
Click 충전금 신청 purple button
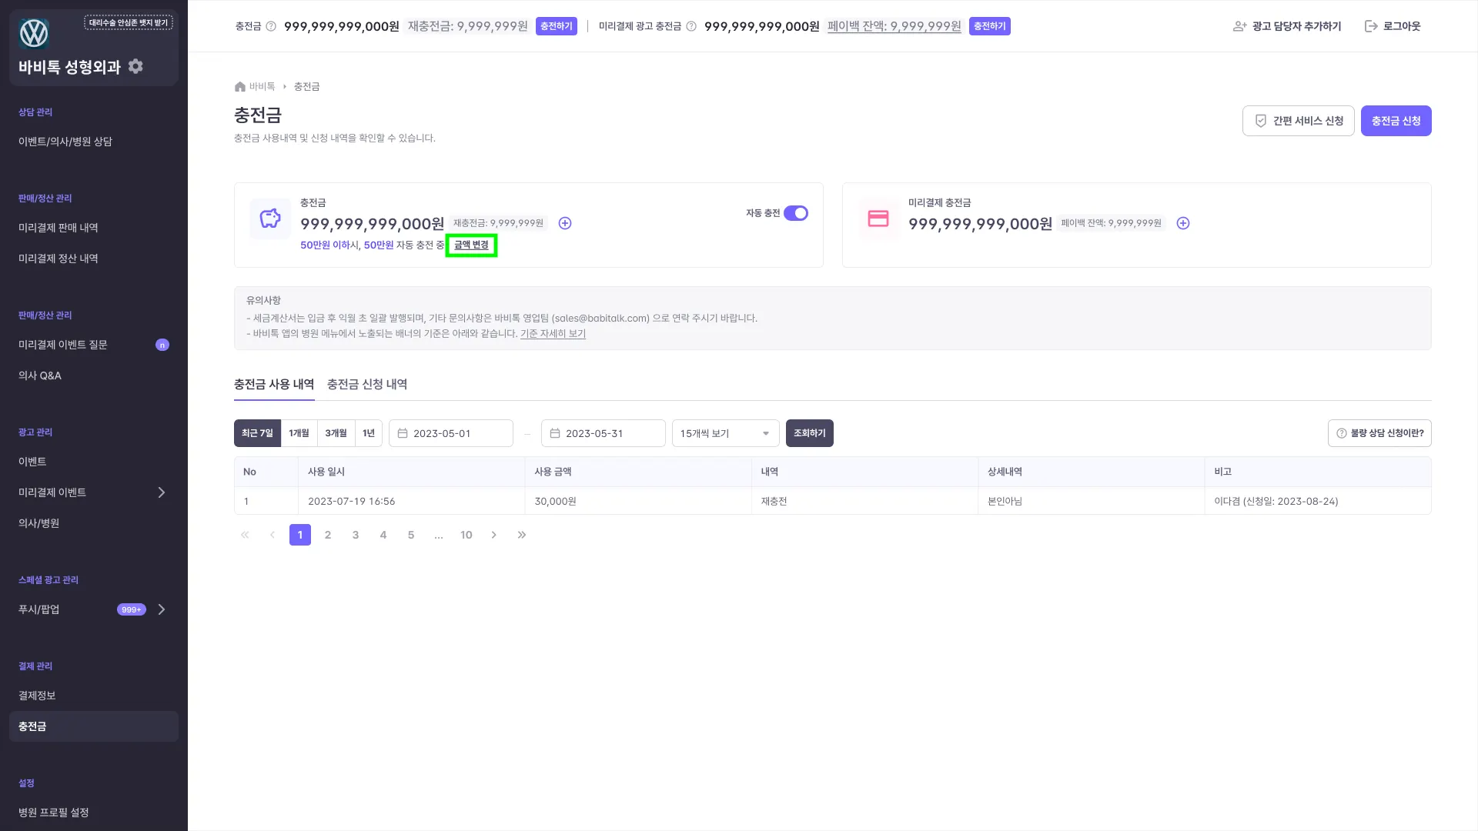click(x=1396, y=121)
